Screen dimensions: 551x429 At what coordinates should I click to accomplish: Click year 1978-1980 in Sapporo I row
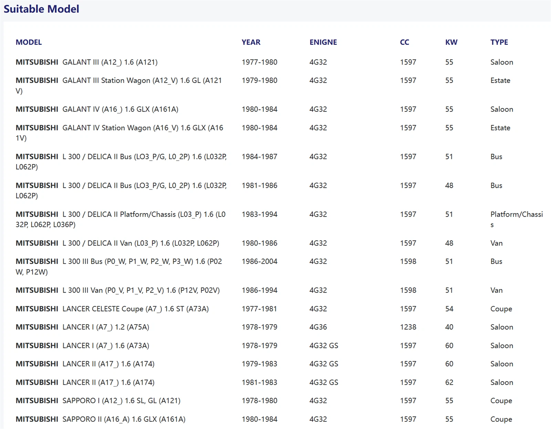[x=259, y=401]
